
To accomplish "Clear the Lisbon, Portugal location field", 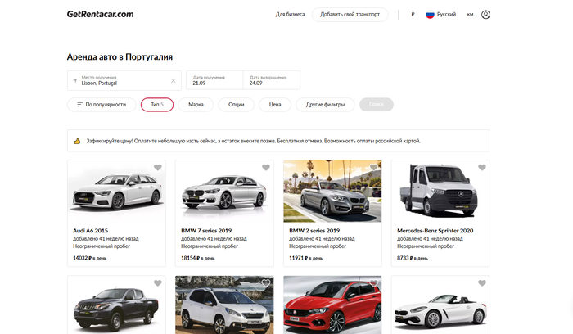I will pos(174,80).
